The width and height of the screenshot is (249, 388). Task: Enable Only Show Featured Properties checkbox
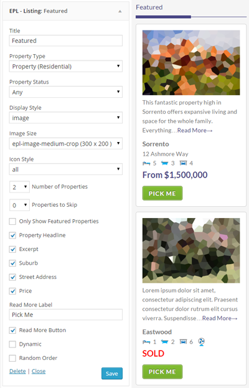point(12,221)
